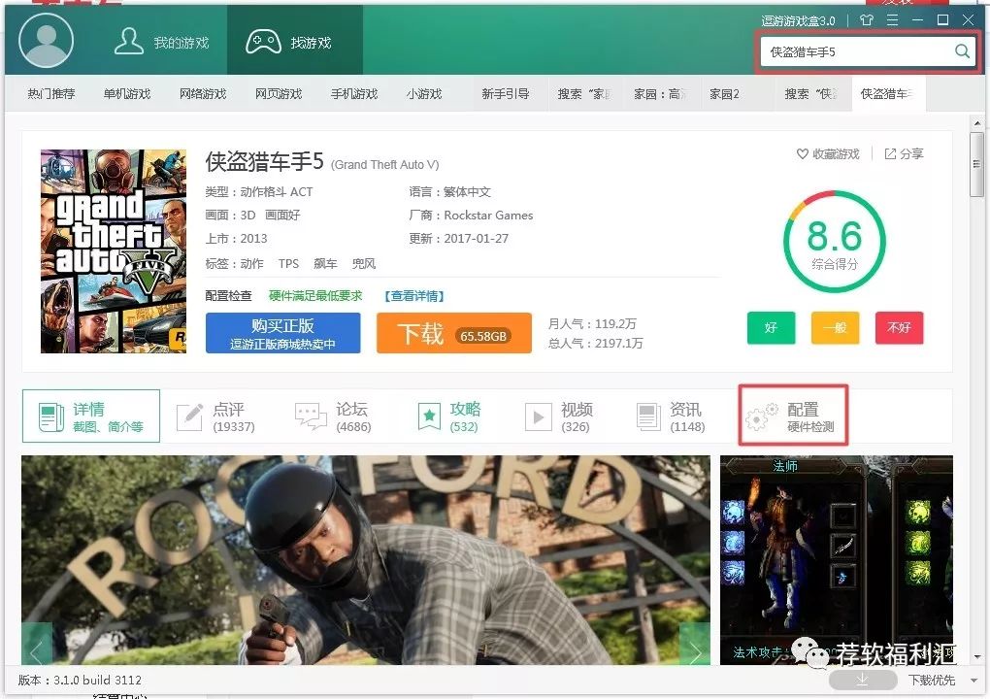Rate the game 好
This screenshot has width=990, height=699.
pos(770,328)
